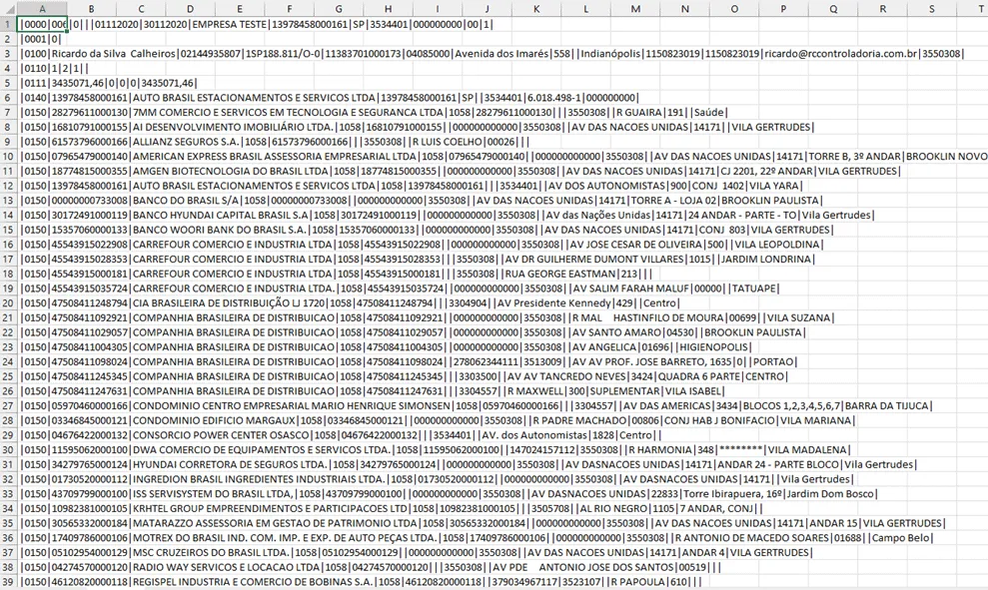Click the Select All corner button
The image size is (988, 590).
click(x=9, y=9)
